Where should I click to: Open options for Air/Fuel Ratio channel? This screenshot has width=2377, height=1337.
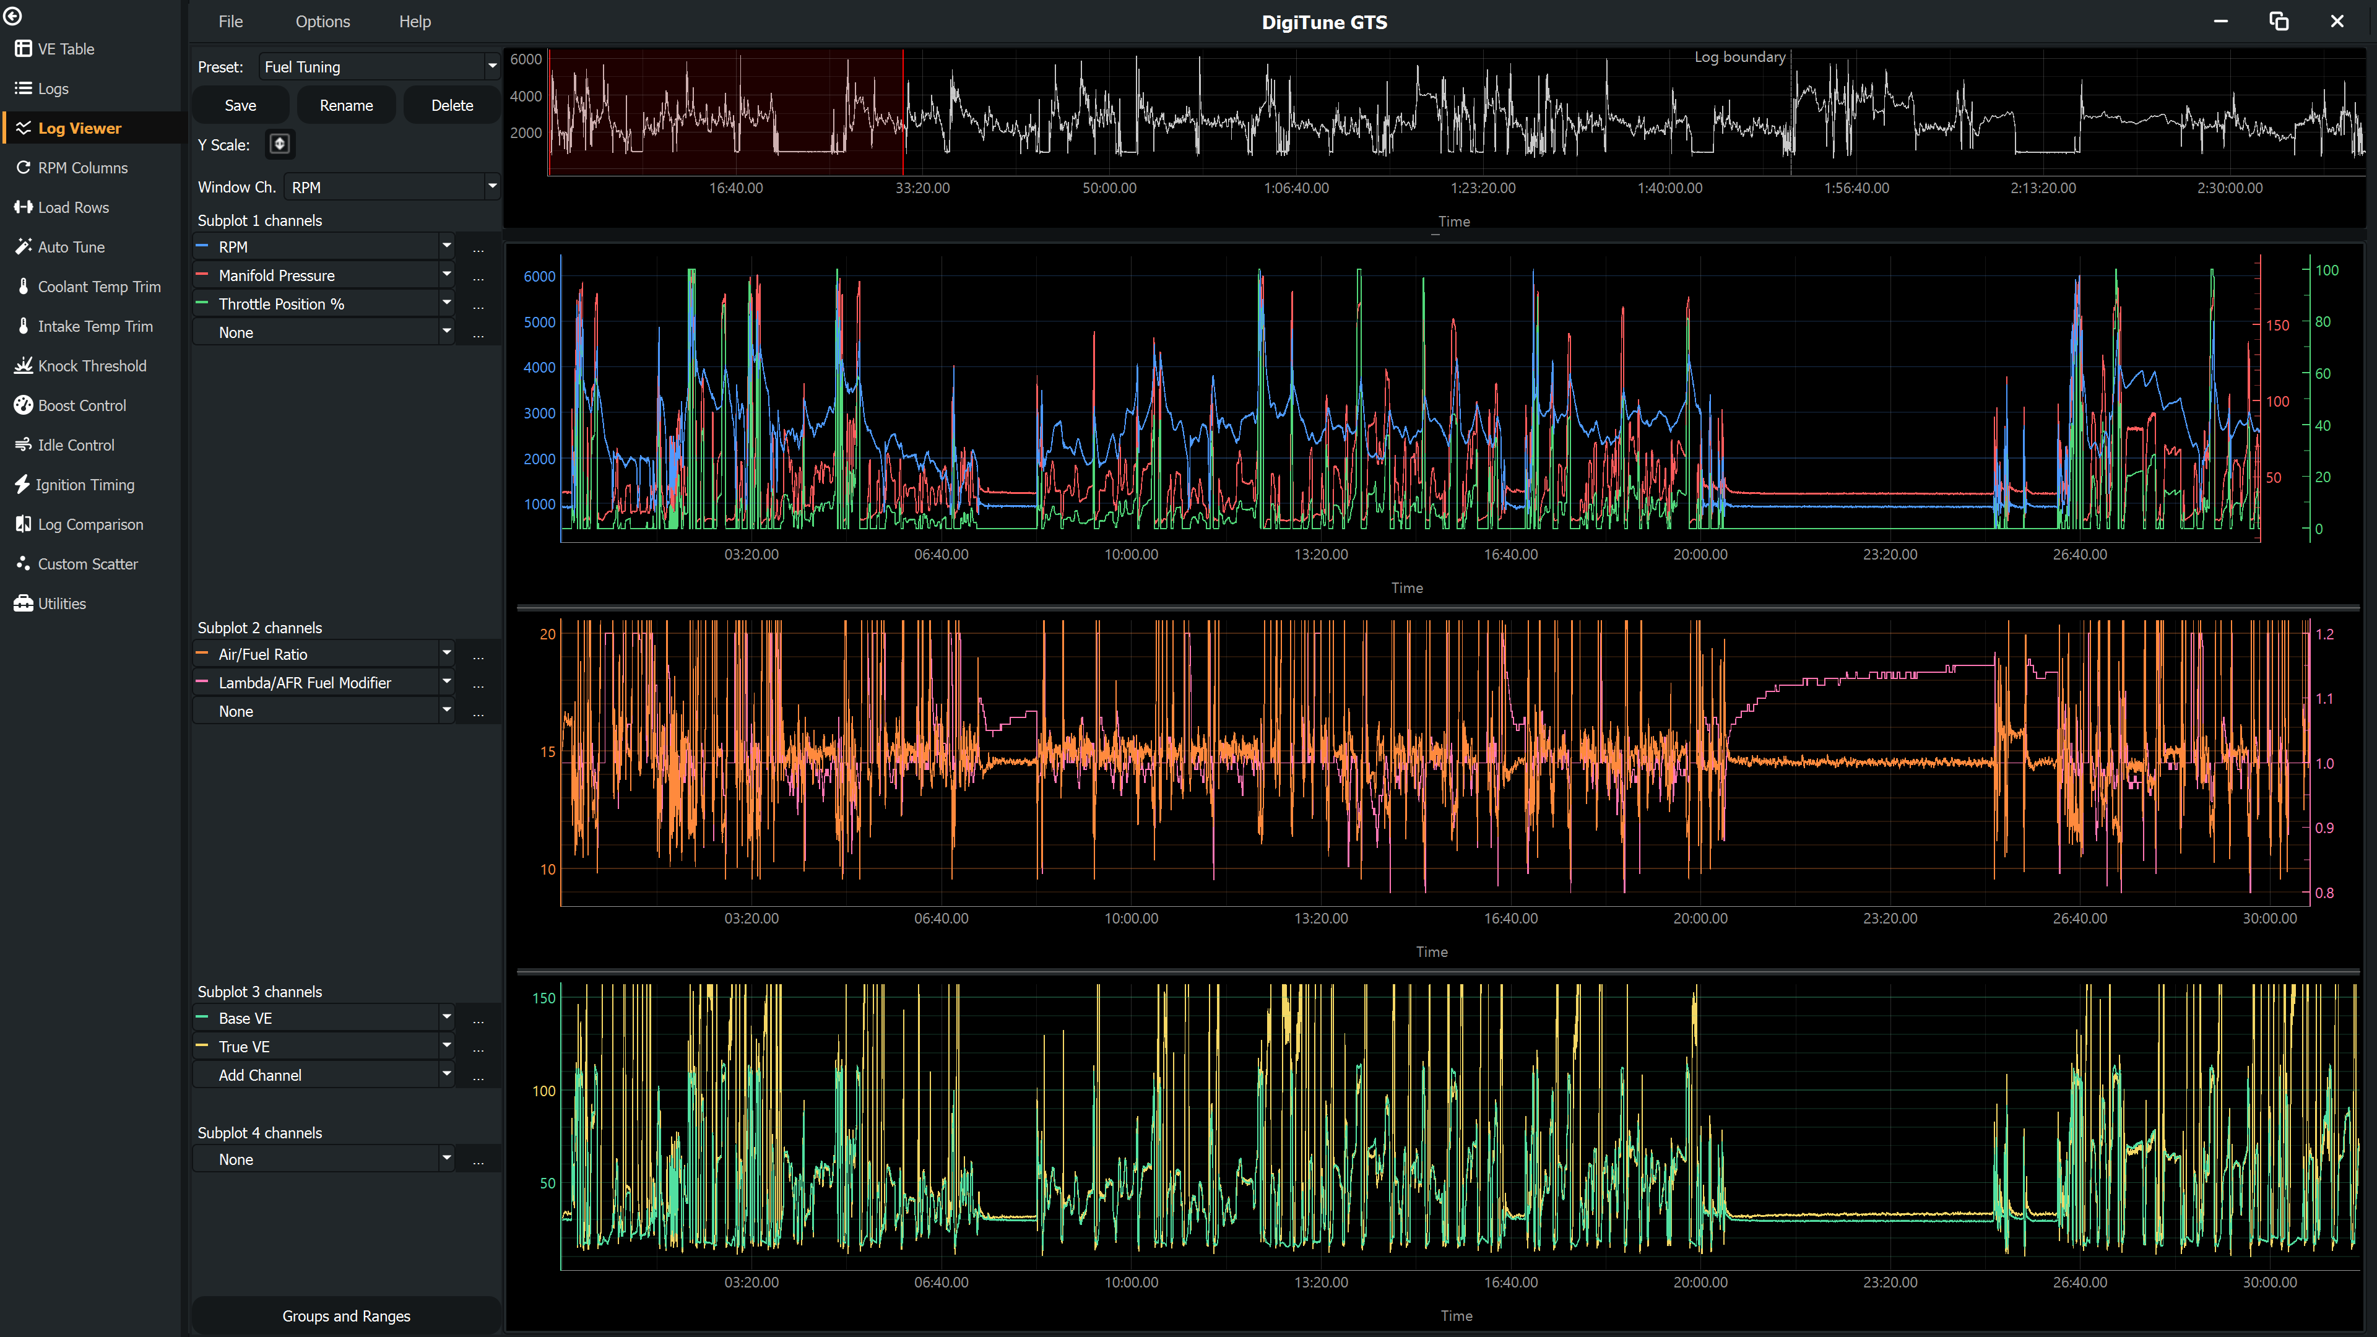pyautogui.click(x=478, y=654)
